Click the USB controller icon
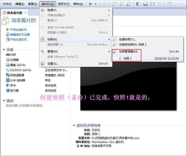The width and height of the screenshot is (187, 156). click(x=8, y=80)
